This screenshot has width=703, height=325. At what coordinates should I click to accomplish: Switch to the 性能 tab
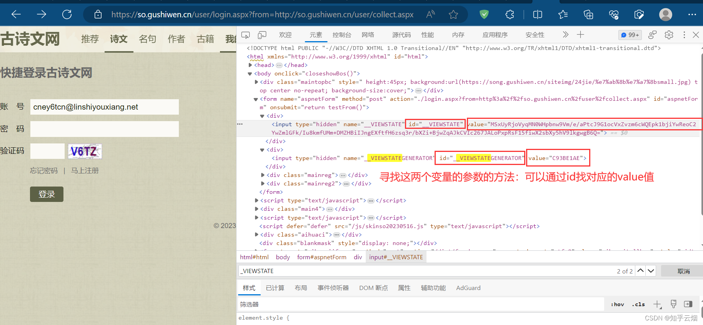[x=428, y=35]
